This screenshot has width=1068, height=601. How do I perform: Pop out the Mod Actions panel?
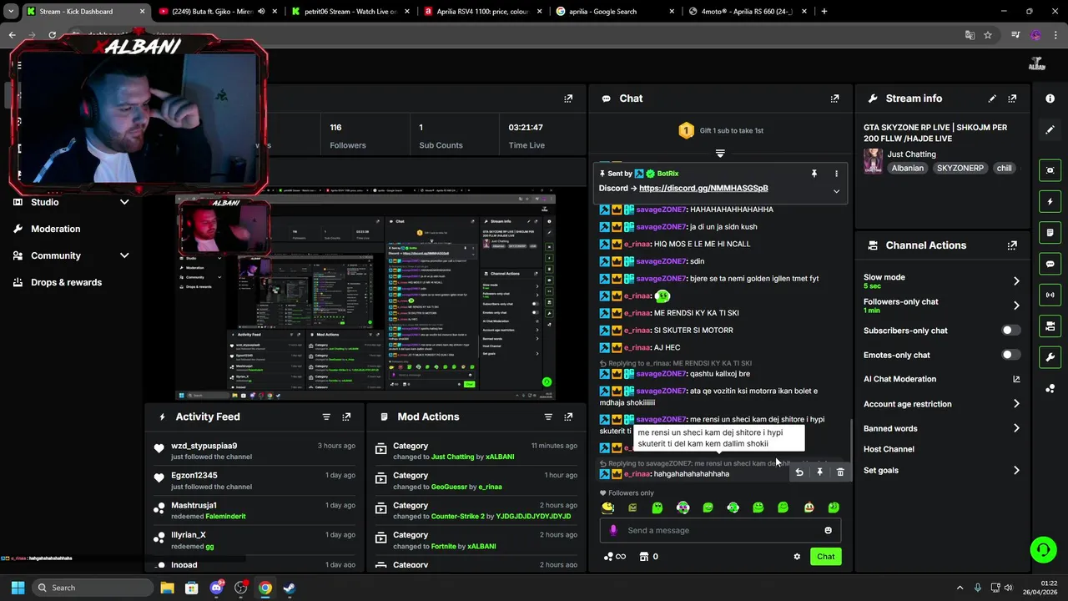click(568, 417)
